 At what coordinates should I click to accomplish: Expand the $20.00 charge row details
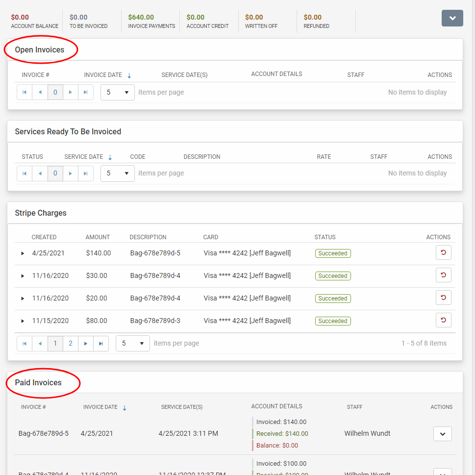(x=23, y=299)
